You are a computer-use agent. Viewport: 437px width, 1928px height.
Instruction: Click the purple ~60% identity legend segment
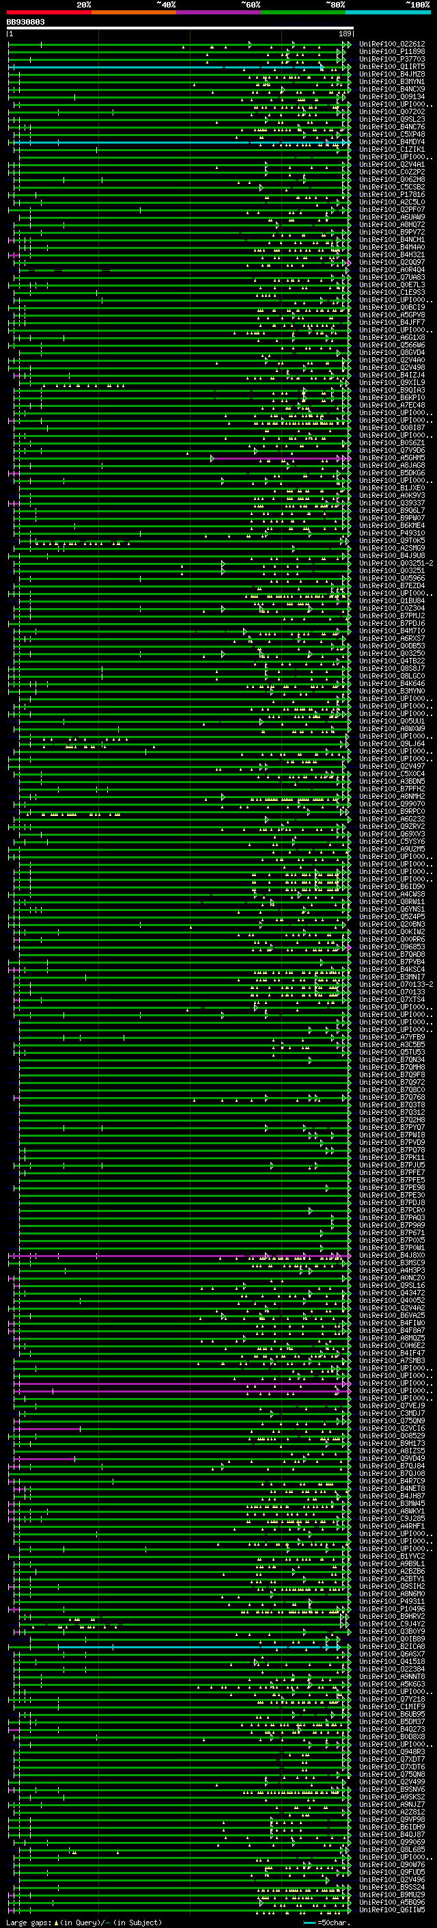point(219,12)
